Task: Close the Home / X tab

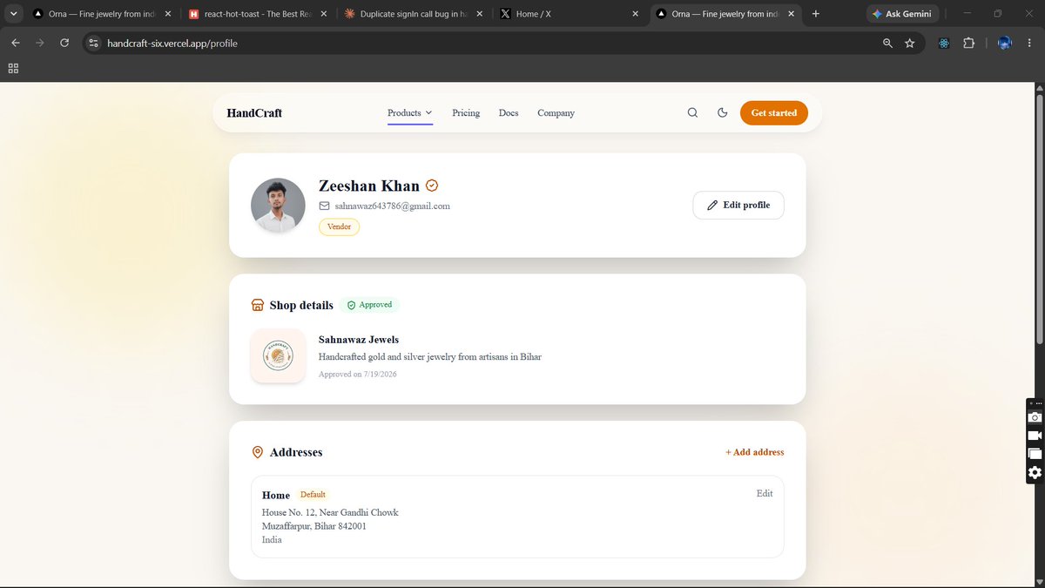Action: 635,14
